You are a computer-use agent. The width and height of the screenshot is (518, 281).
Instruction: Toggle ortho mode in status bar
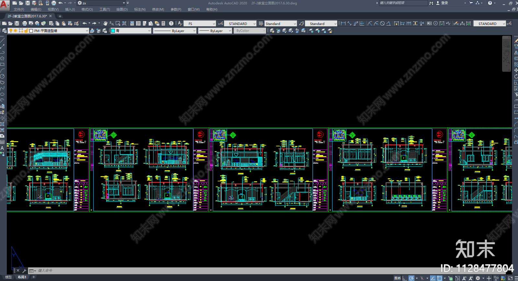pos(405,278)
